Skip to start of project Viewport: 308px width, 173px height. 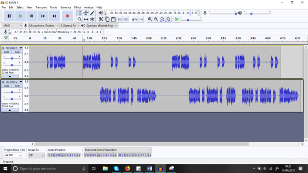click(x=43, y=16)
